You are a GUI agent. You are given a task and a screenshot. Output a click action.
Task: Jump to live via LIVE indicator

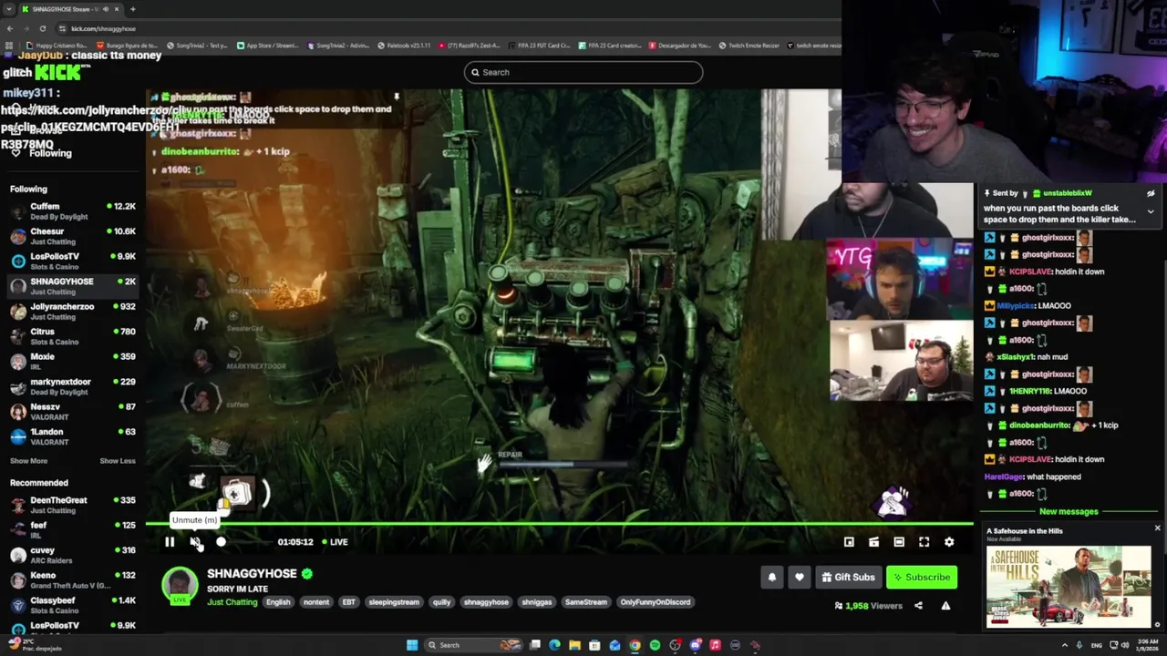[x=334, y=542]
